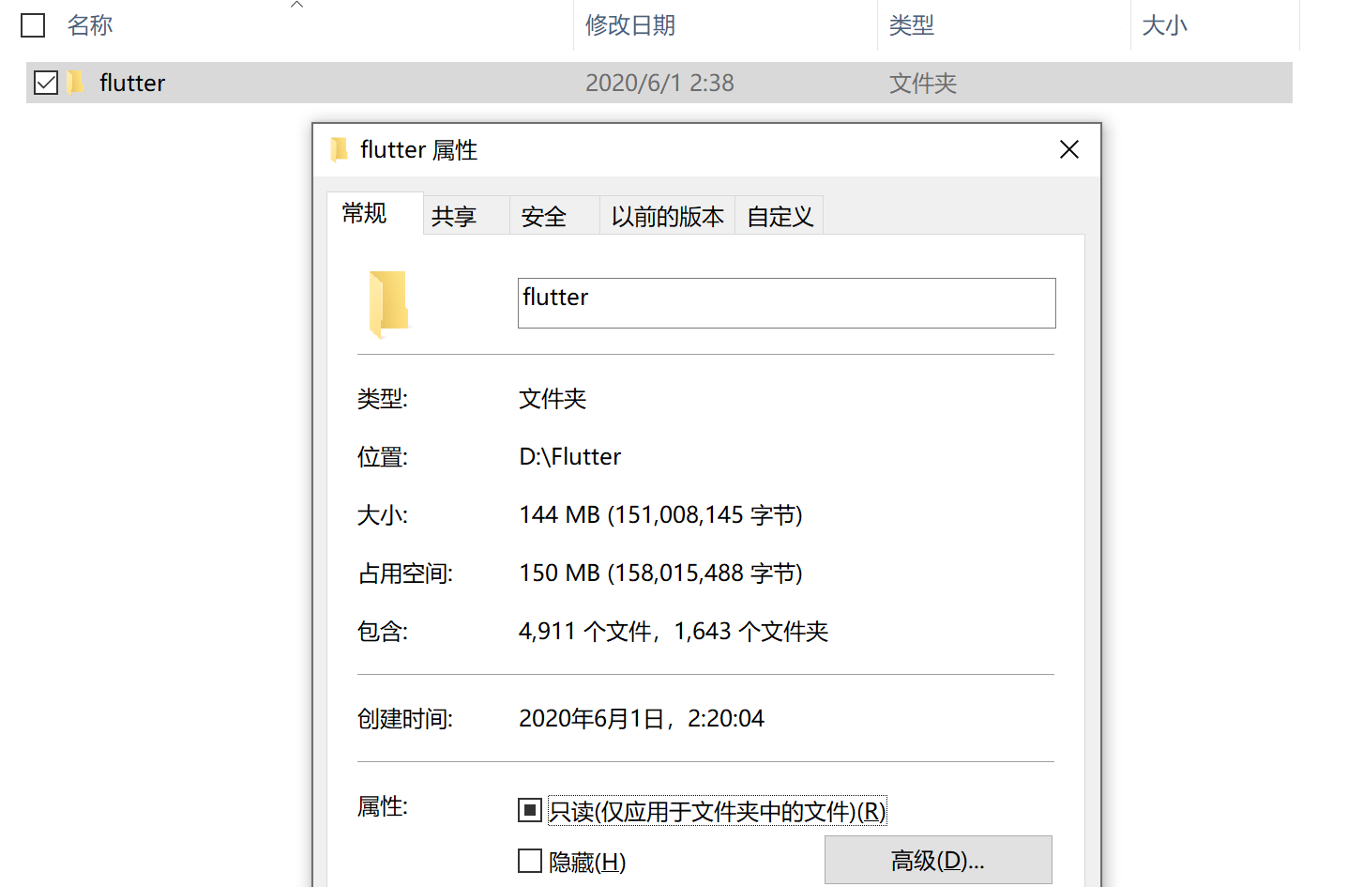
Task: Click the 位置: label
Action: [383, 457]
